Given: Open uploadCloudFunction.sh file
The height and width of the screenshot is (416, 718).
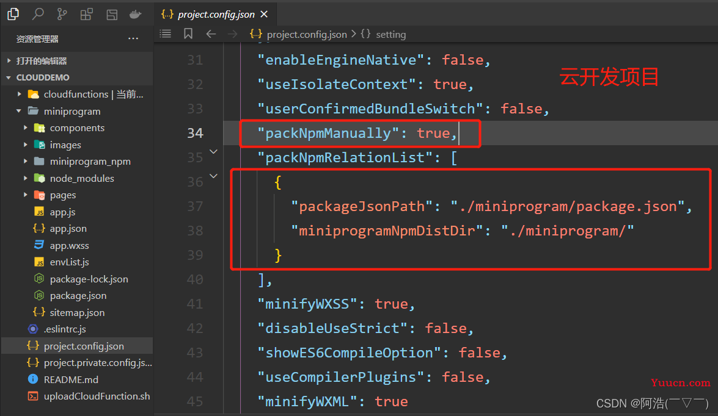Looking at the screenshot, I should [97, 396].
